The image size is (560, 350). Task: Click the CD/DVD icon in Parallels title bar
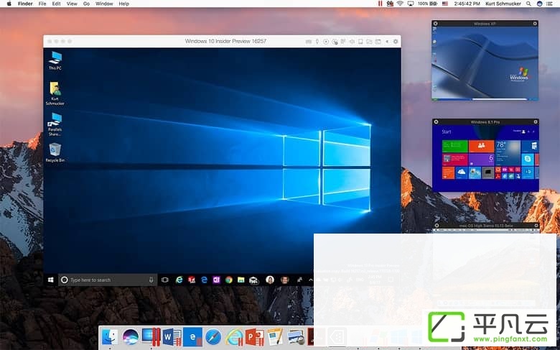point(326,42)
